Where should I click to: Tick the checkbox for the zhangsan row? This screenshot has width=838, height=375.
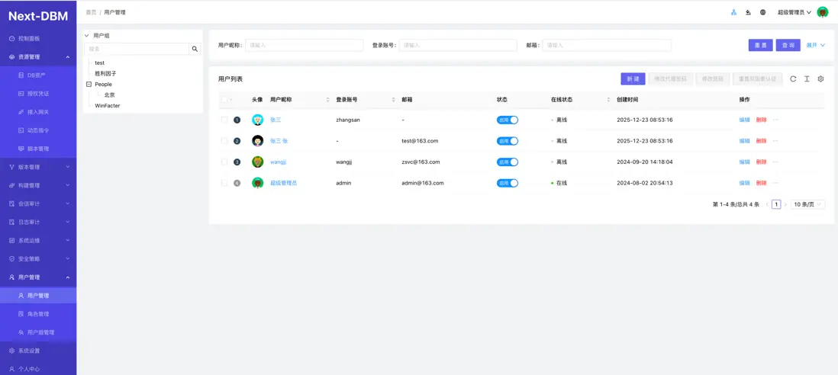pos(224,120)
